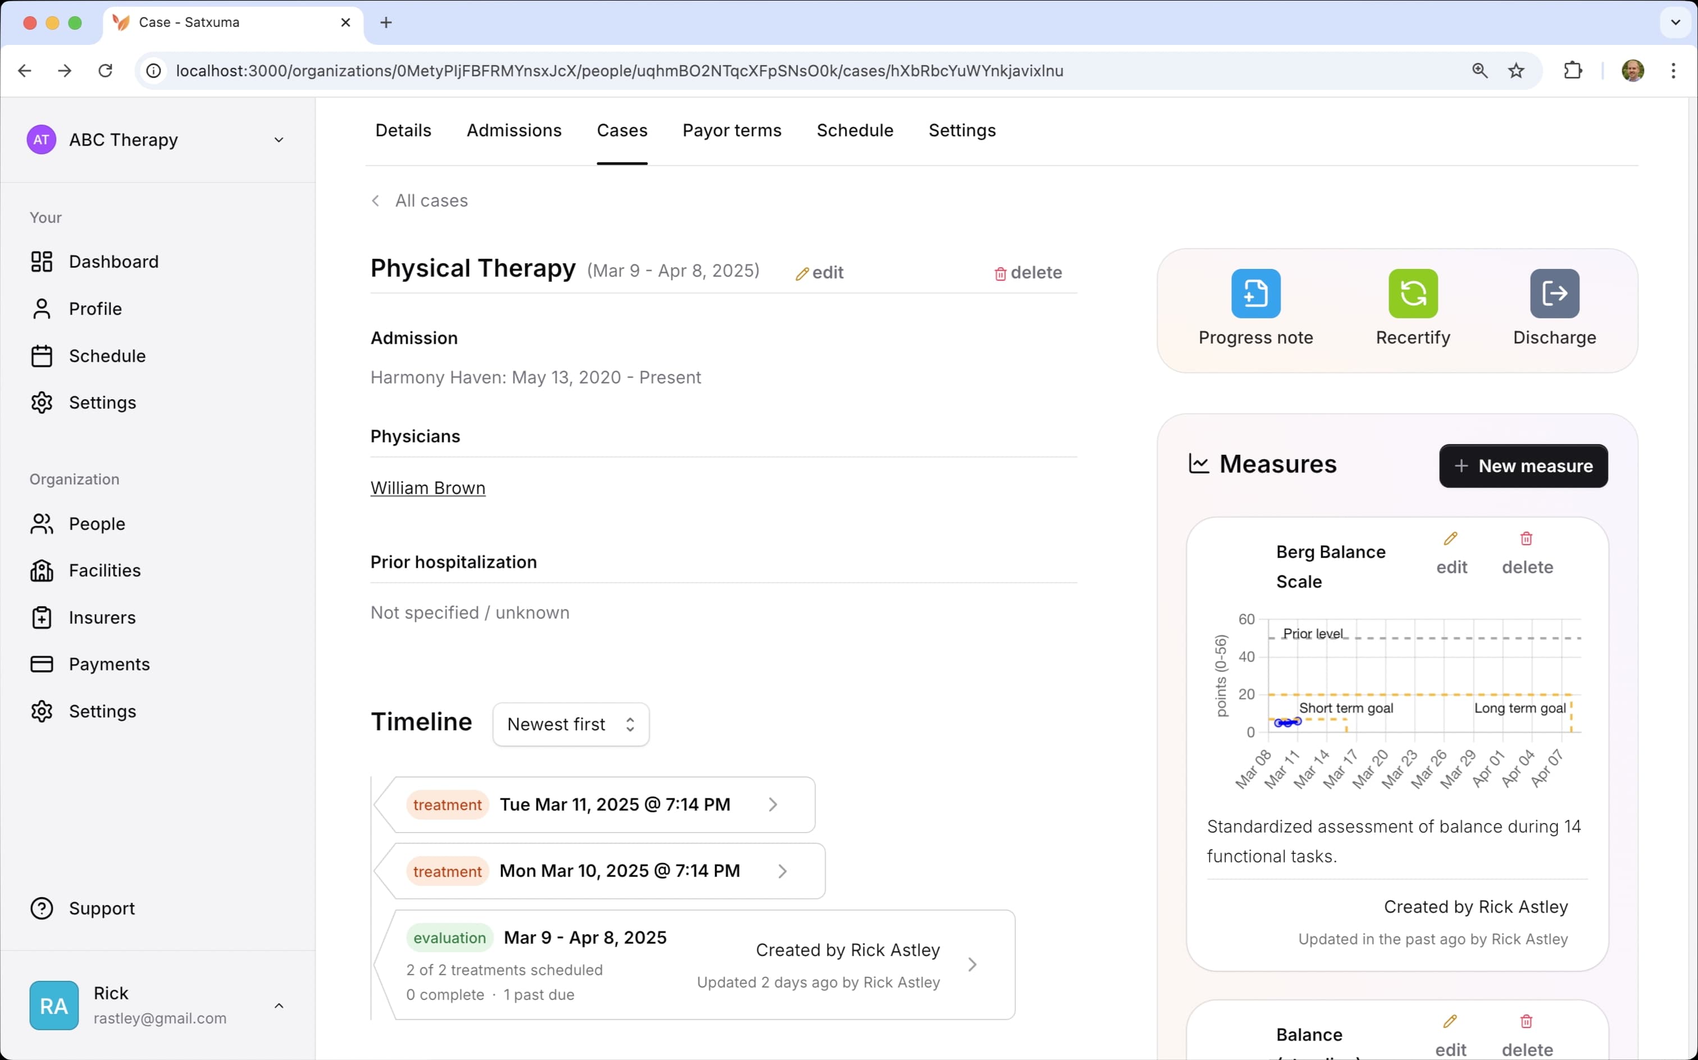Reload the page
1698x1060 pixels.
tap(105, 71)
